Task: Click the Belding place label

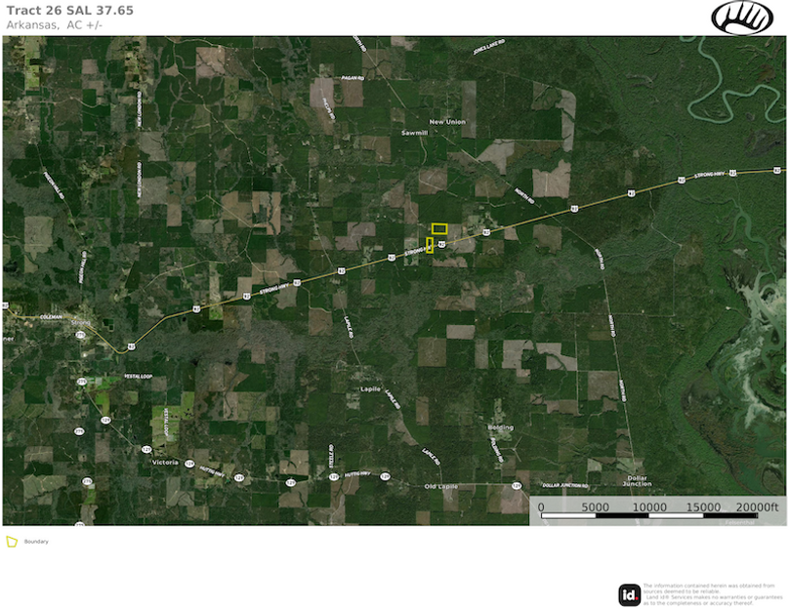Action: (x=500, y=427)
